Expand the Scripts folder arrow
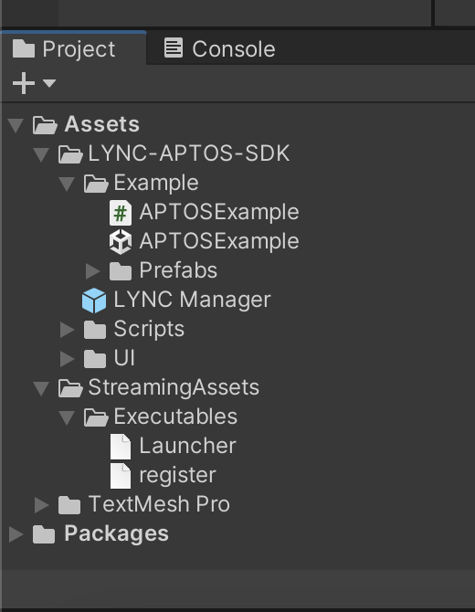475x612 pixels. pos(67,330)
